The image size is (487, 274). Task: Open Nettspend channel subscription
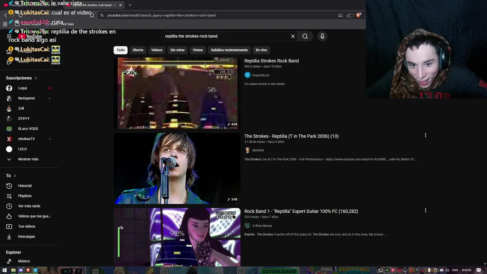tap(29, 98)
